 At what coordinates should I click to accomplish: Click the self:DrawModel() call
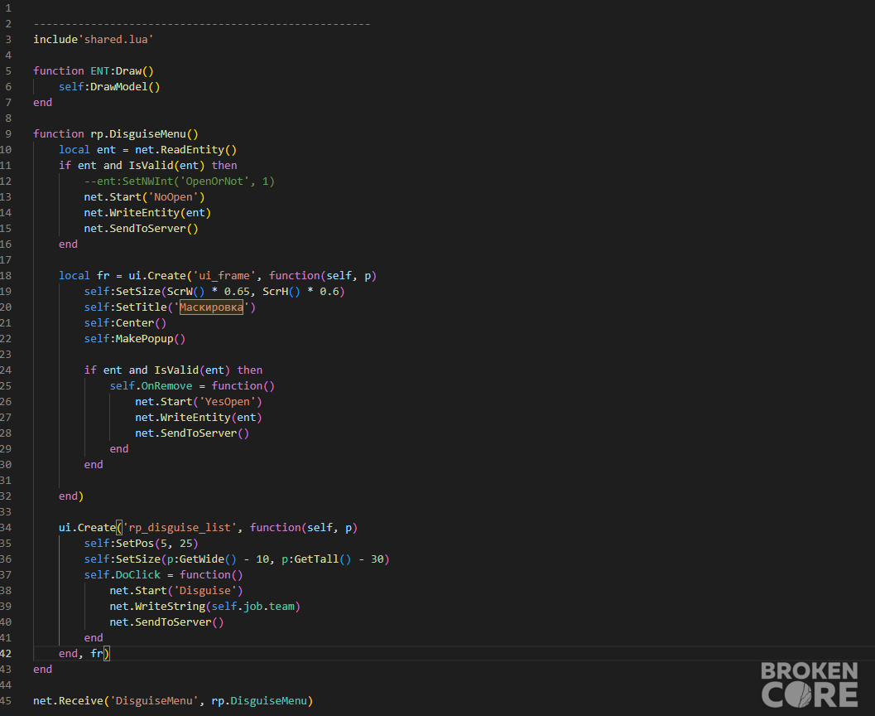tap(109, 86)
